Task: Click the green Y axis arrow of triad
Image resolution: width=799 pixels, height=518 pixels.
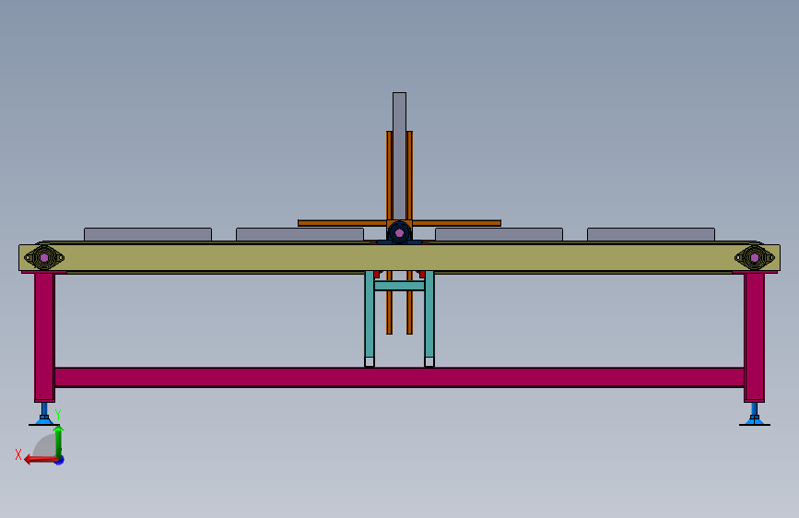Action: [x=59, y=441]
